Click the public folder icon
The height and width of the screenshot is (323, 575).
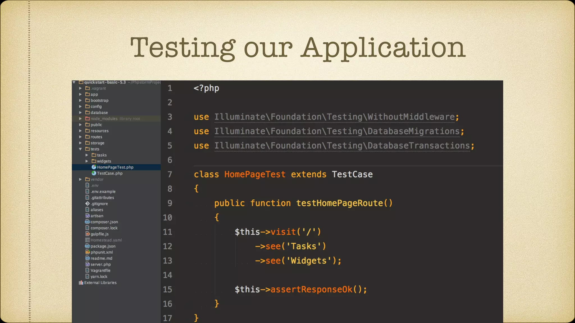(87, 125)
